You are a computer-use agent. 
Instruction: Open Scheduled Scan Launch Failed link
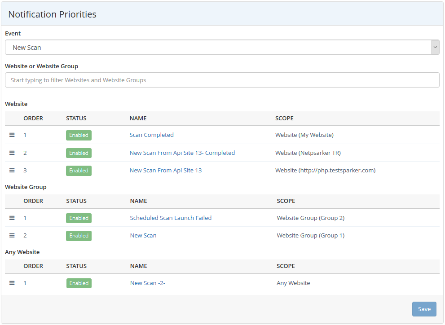point(171,218)
